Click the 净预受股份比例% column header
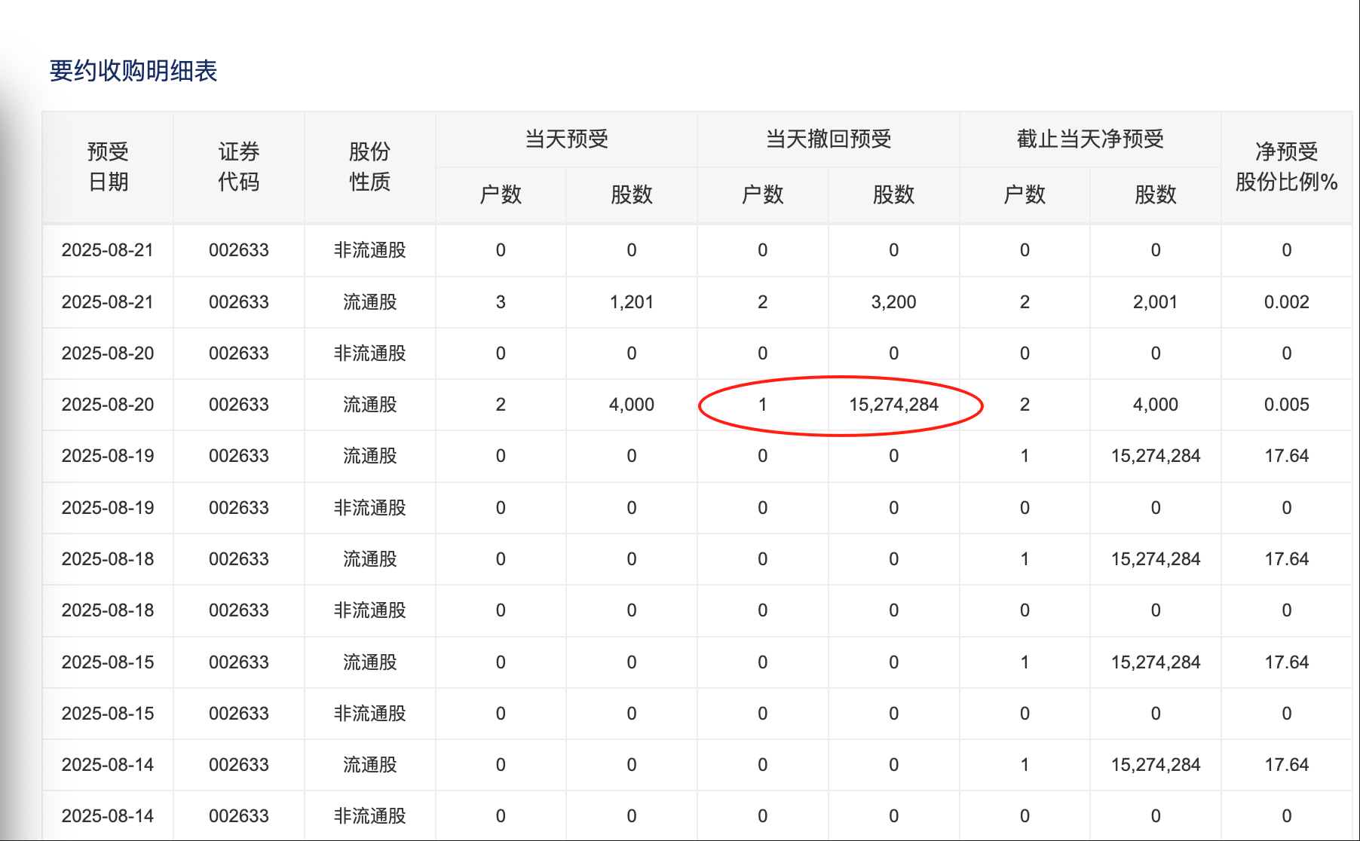Image resolution: width=1360 pixels, height=841 pixels. (1286, 167)
